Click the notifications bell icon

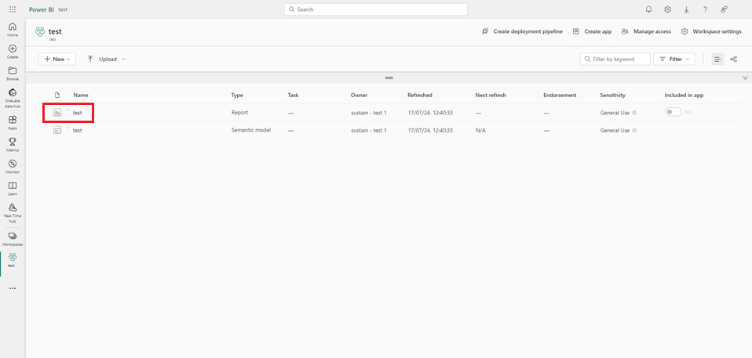coord(648,9)
